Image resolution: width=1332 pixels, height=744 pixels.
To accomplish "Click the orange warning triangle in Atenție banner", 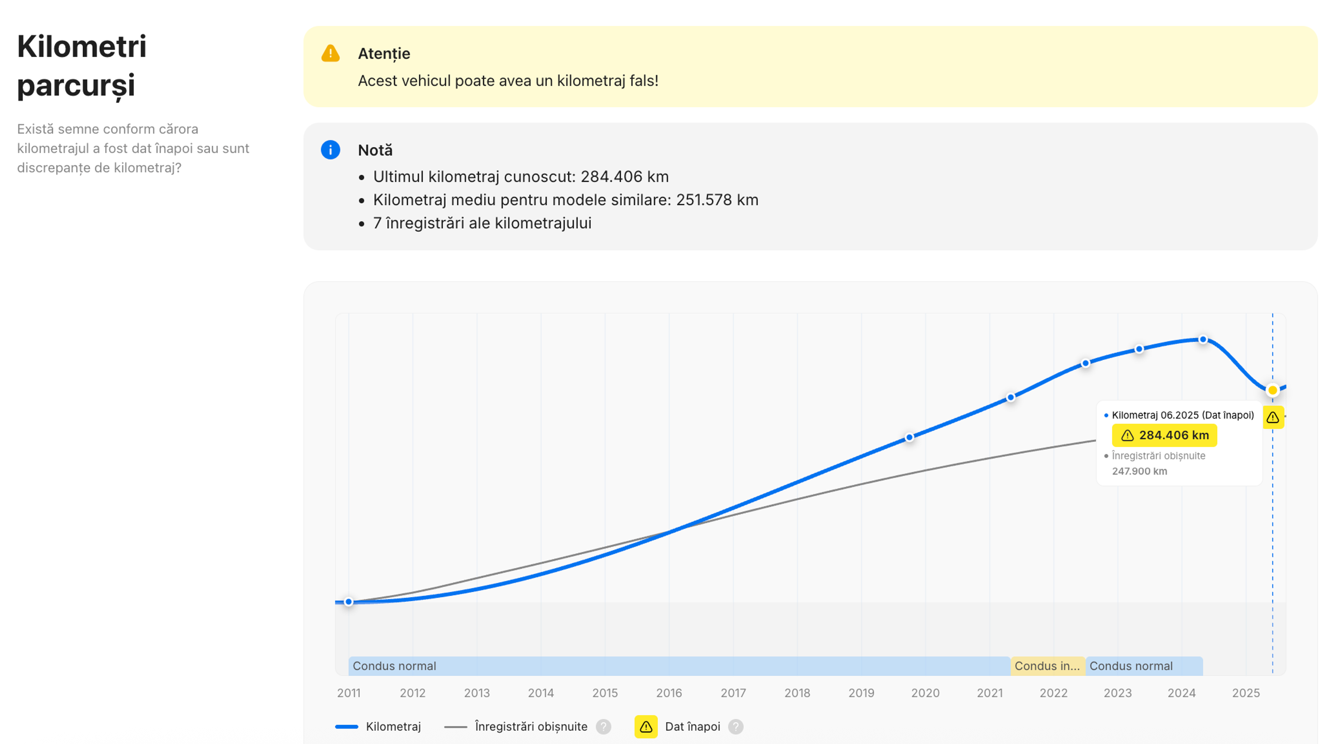I will tap(331, 53).
